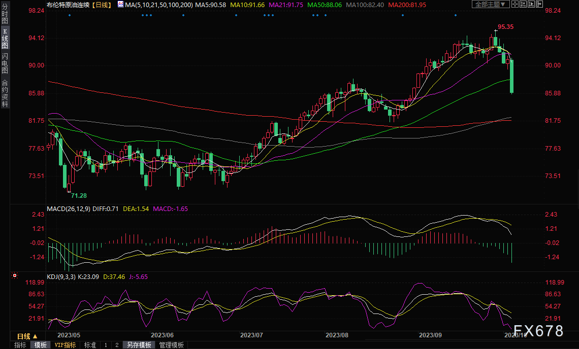This screenshot has height=349, width=579.
Task: Click the red KDJ indicator marker icon
Action: click(15, 275)
